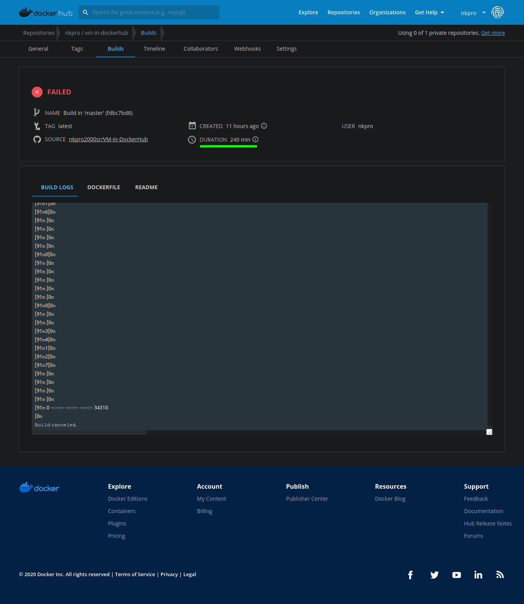Open My Content footer link
Viewport: 524px width, 604px height.
tap(212, 499)
